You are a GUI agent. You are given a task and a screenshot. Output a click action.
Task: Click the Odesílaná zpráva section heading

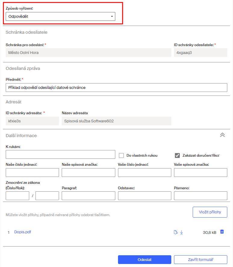pos(23,68)
